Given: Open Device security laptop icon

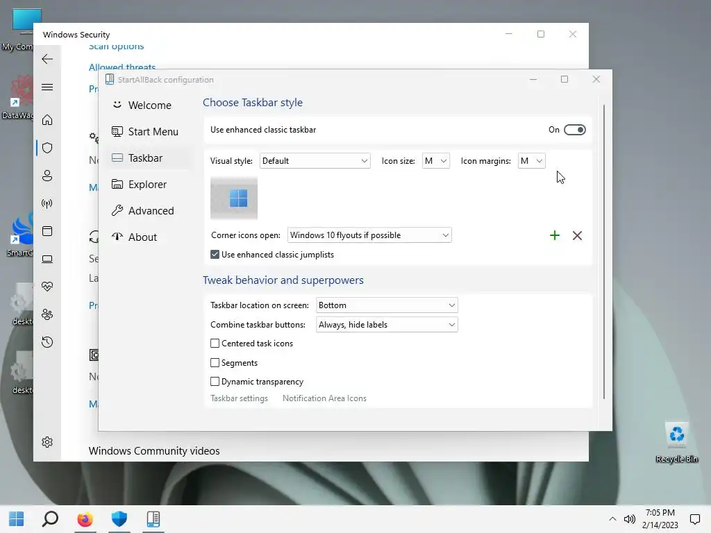Looking at the screenshot, I should tap(47, 260).
